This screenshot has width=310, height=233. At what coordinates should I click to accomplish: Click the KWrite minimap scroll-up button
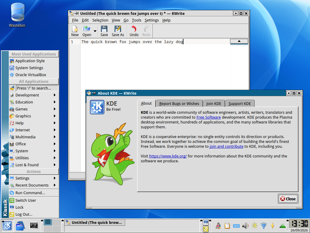point(239,41)
